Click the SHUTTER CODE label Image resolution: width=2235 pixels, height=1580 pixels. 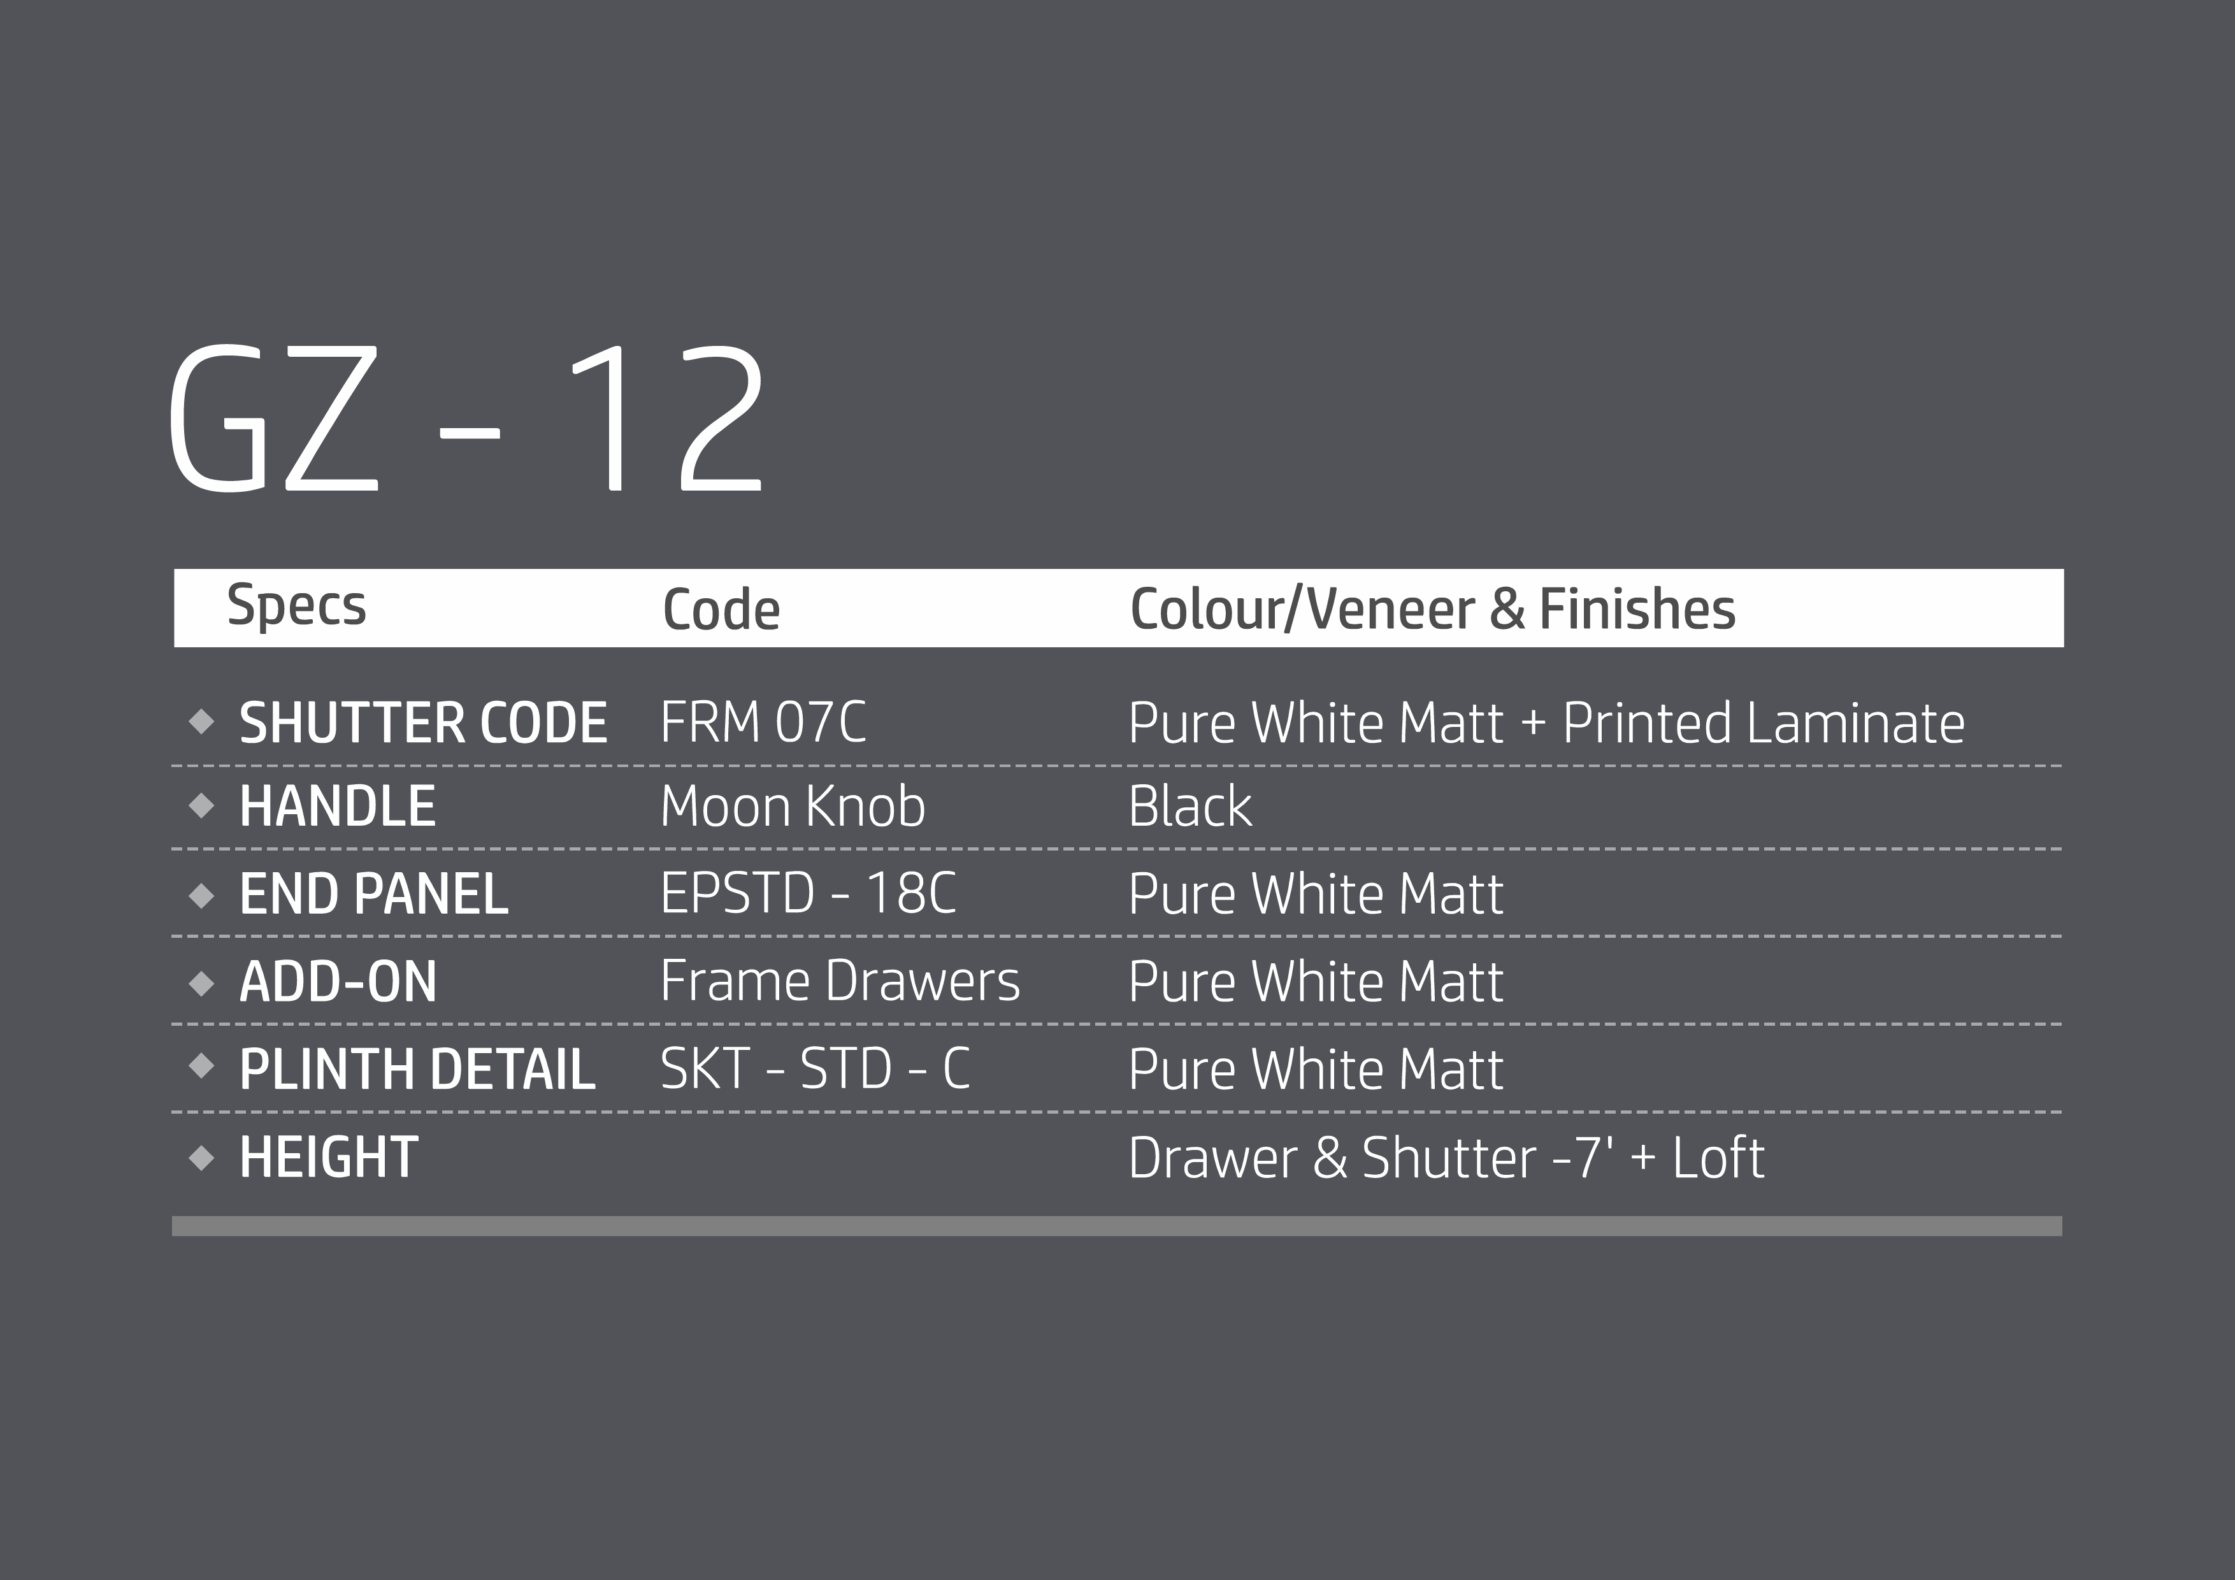(x=422, y=723)
